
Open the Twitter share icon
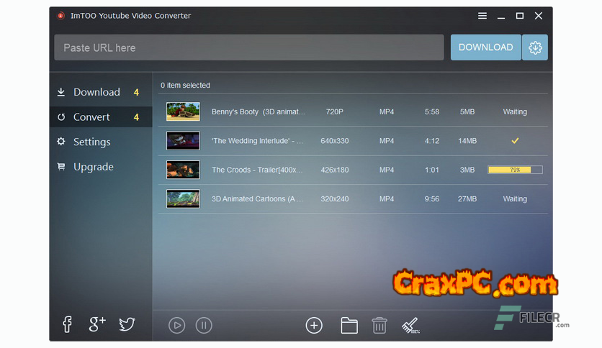(x=127, y=324)
